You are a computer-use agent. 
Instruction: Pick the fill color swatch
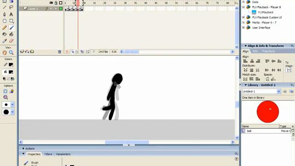click(x=11, y=72)
